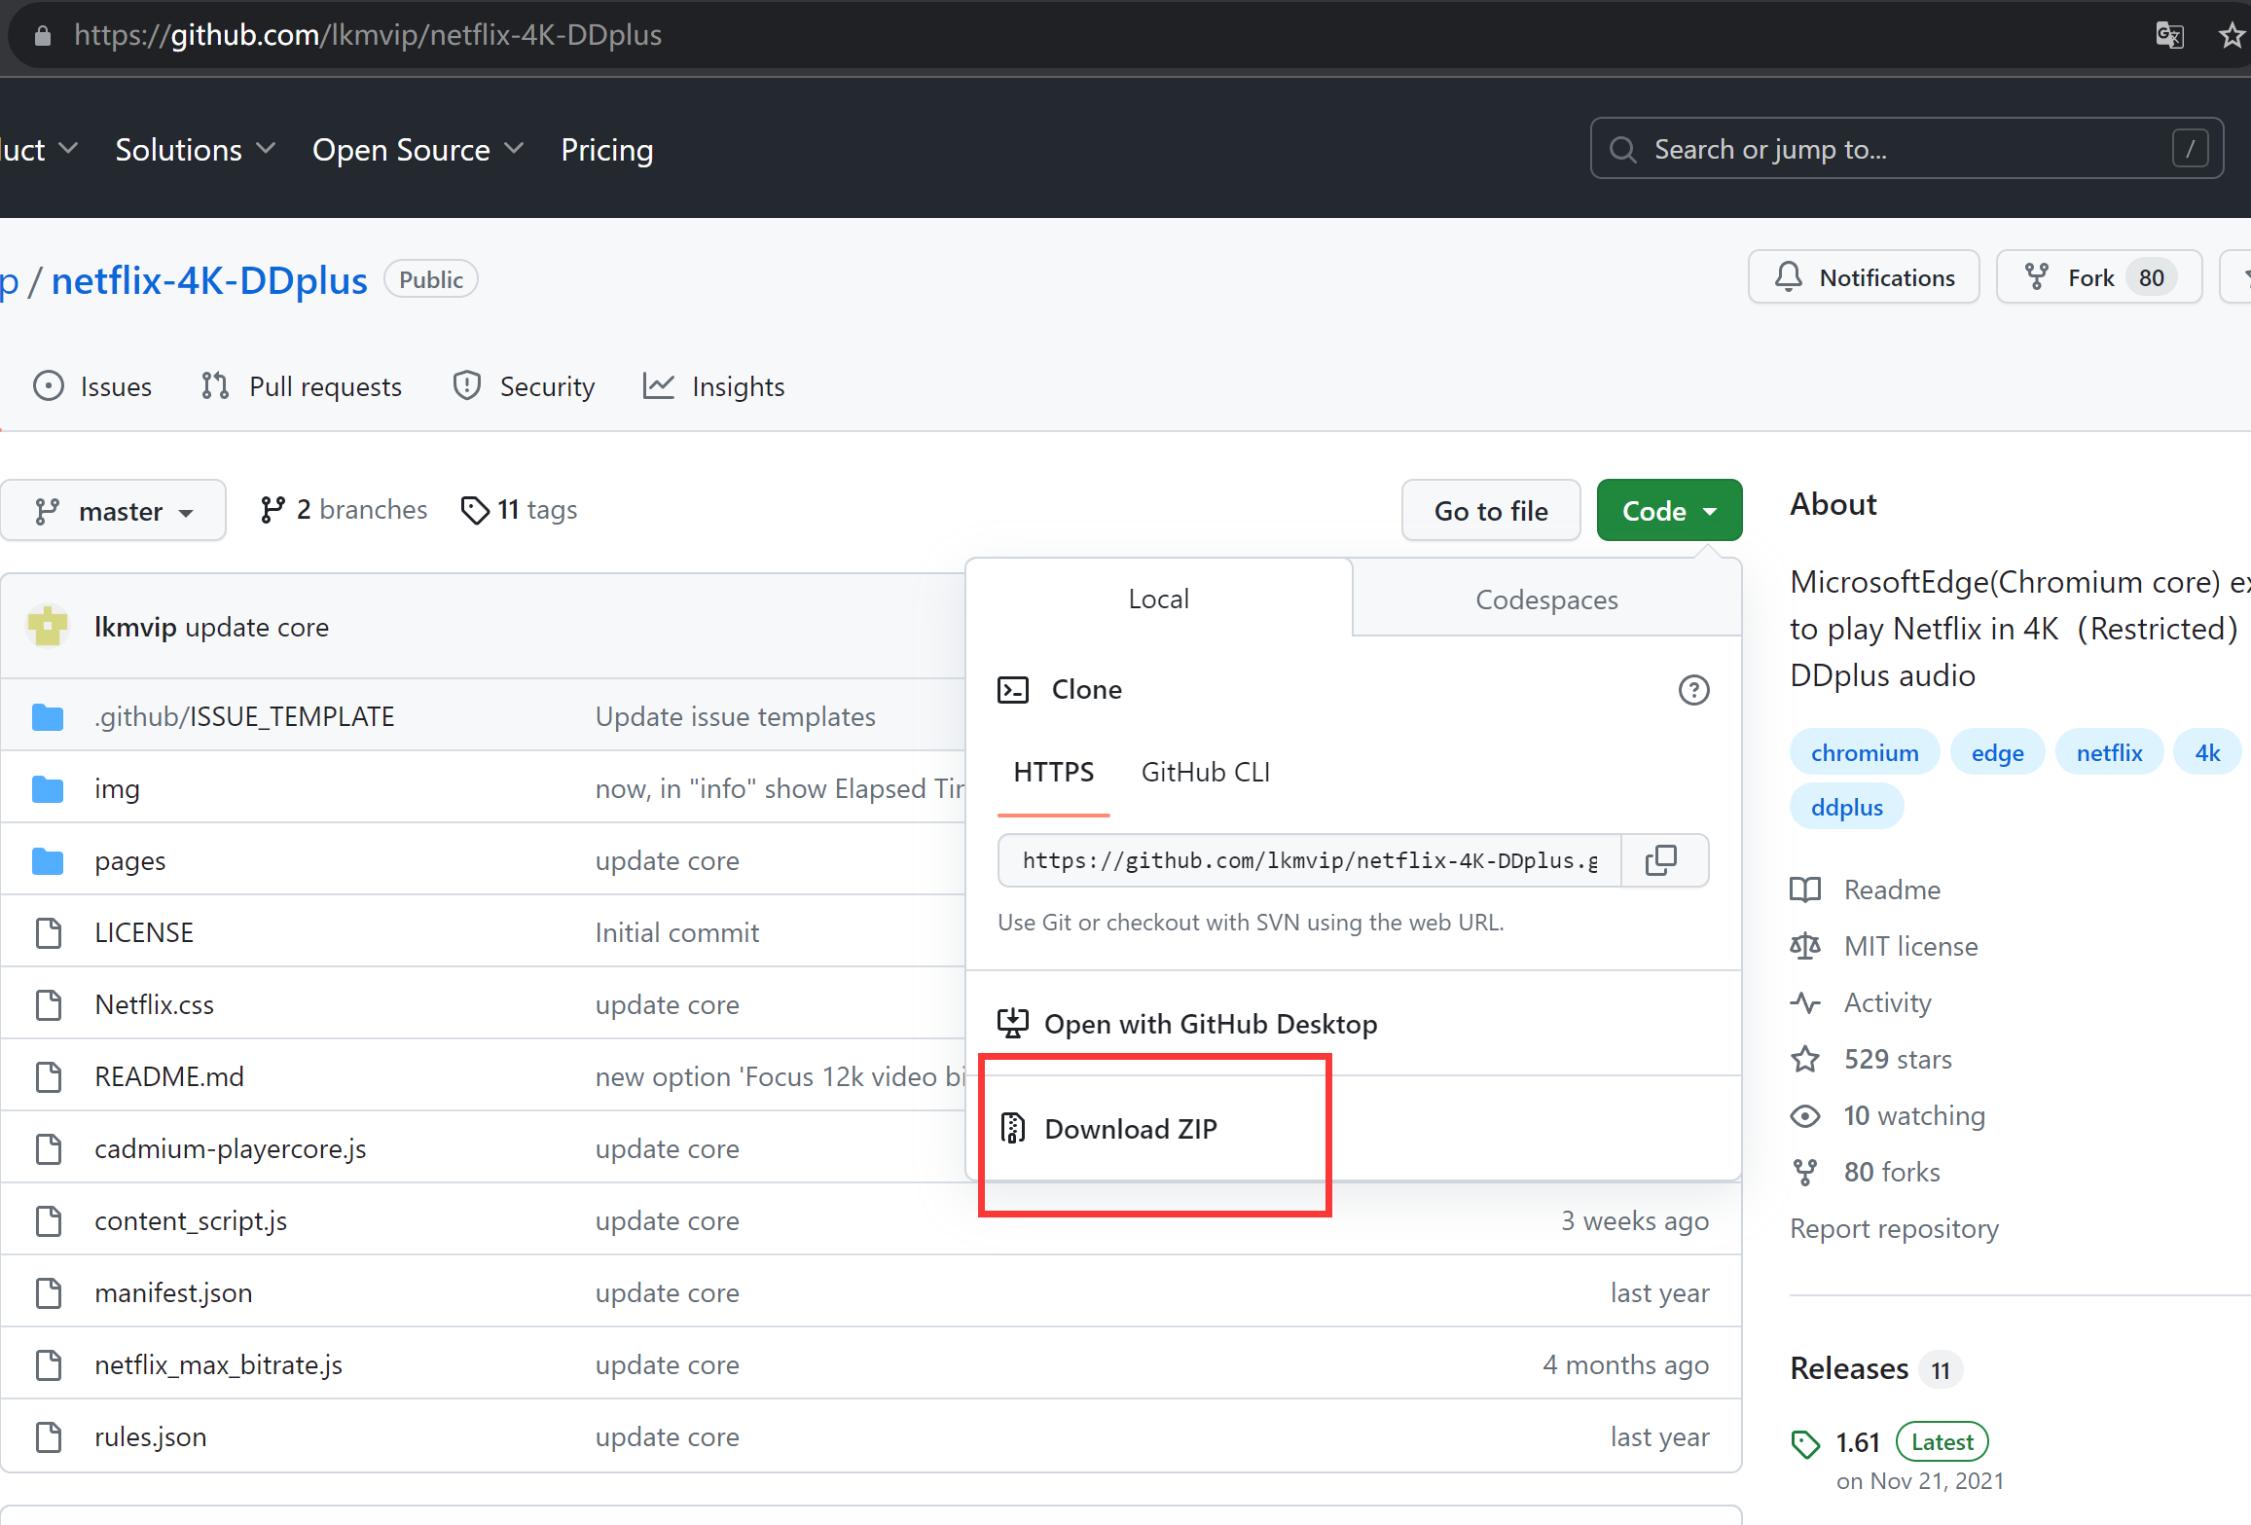
Task: Open the netflix-4K-DDplus repository title link
Action: (209, 280)
